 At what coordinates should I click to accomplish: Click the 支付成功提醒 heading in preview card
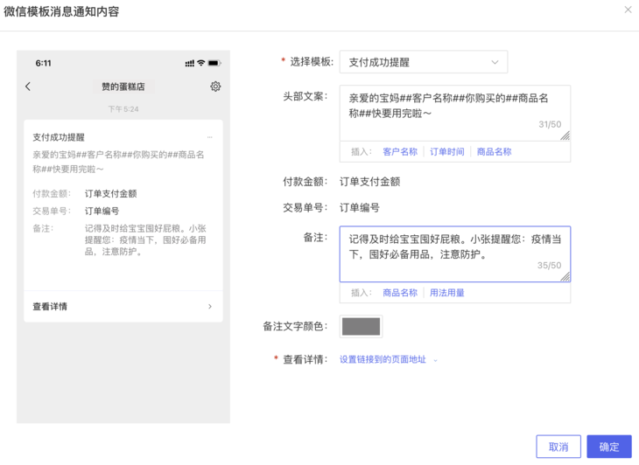[59, 137]
